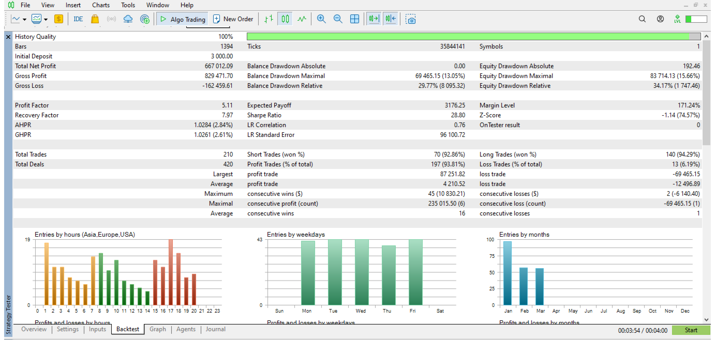Click the New Order button
Viewport: 715px width, 340px height.
click(233, 19)
